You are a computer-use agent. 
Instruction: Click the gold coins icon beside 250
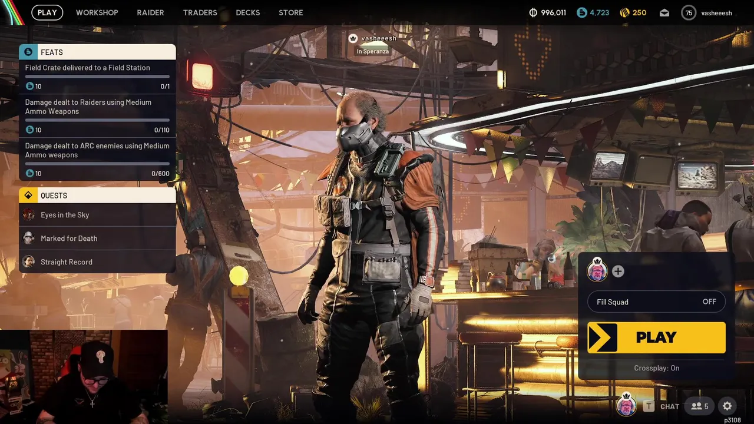click(625, 12)
